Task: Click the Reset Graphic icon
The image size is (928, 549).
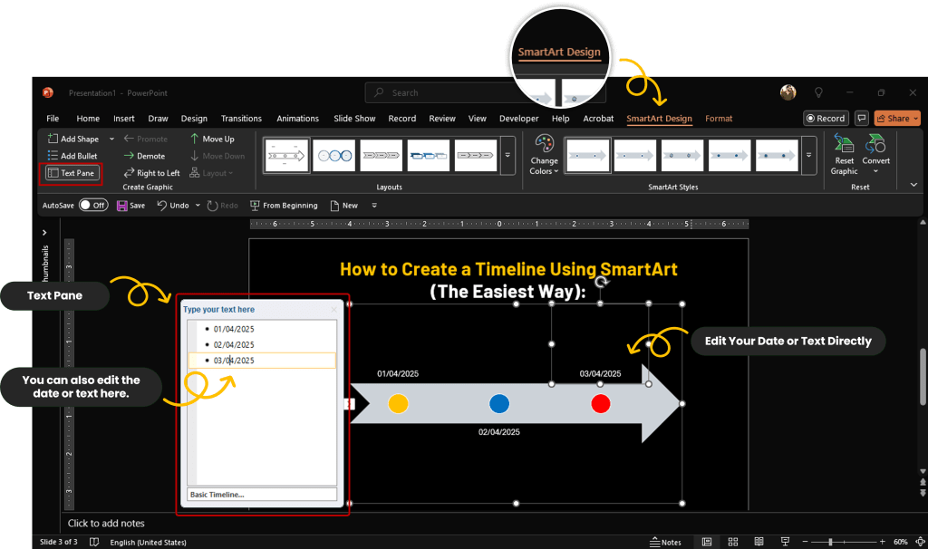Action: (844, 154)
